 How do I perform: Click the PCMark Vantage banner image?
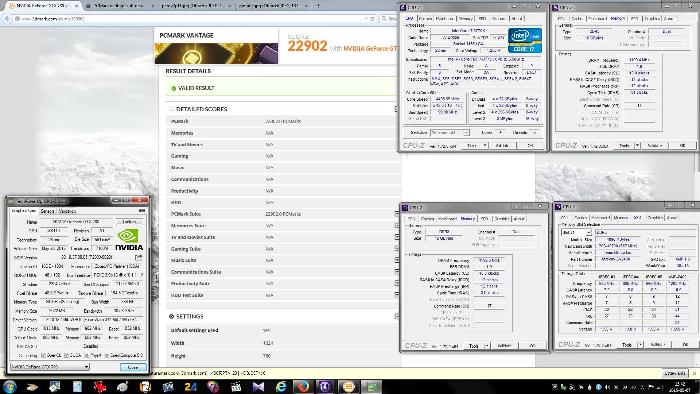(x=216, y=54)
